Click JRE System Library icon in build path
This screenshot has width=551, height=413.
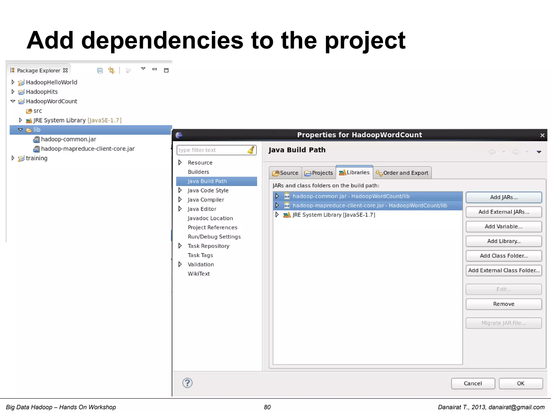287,215
